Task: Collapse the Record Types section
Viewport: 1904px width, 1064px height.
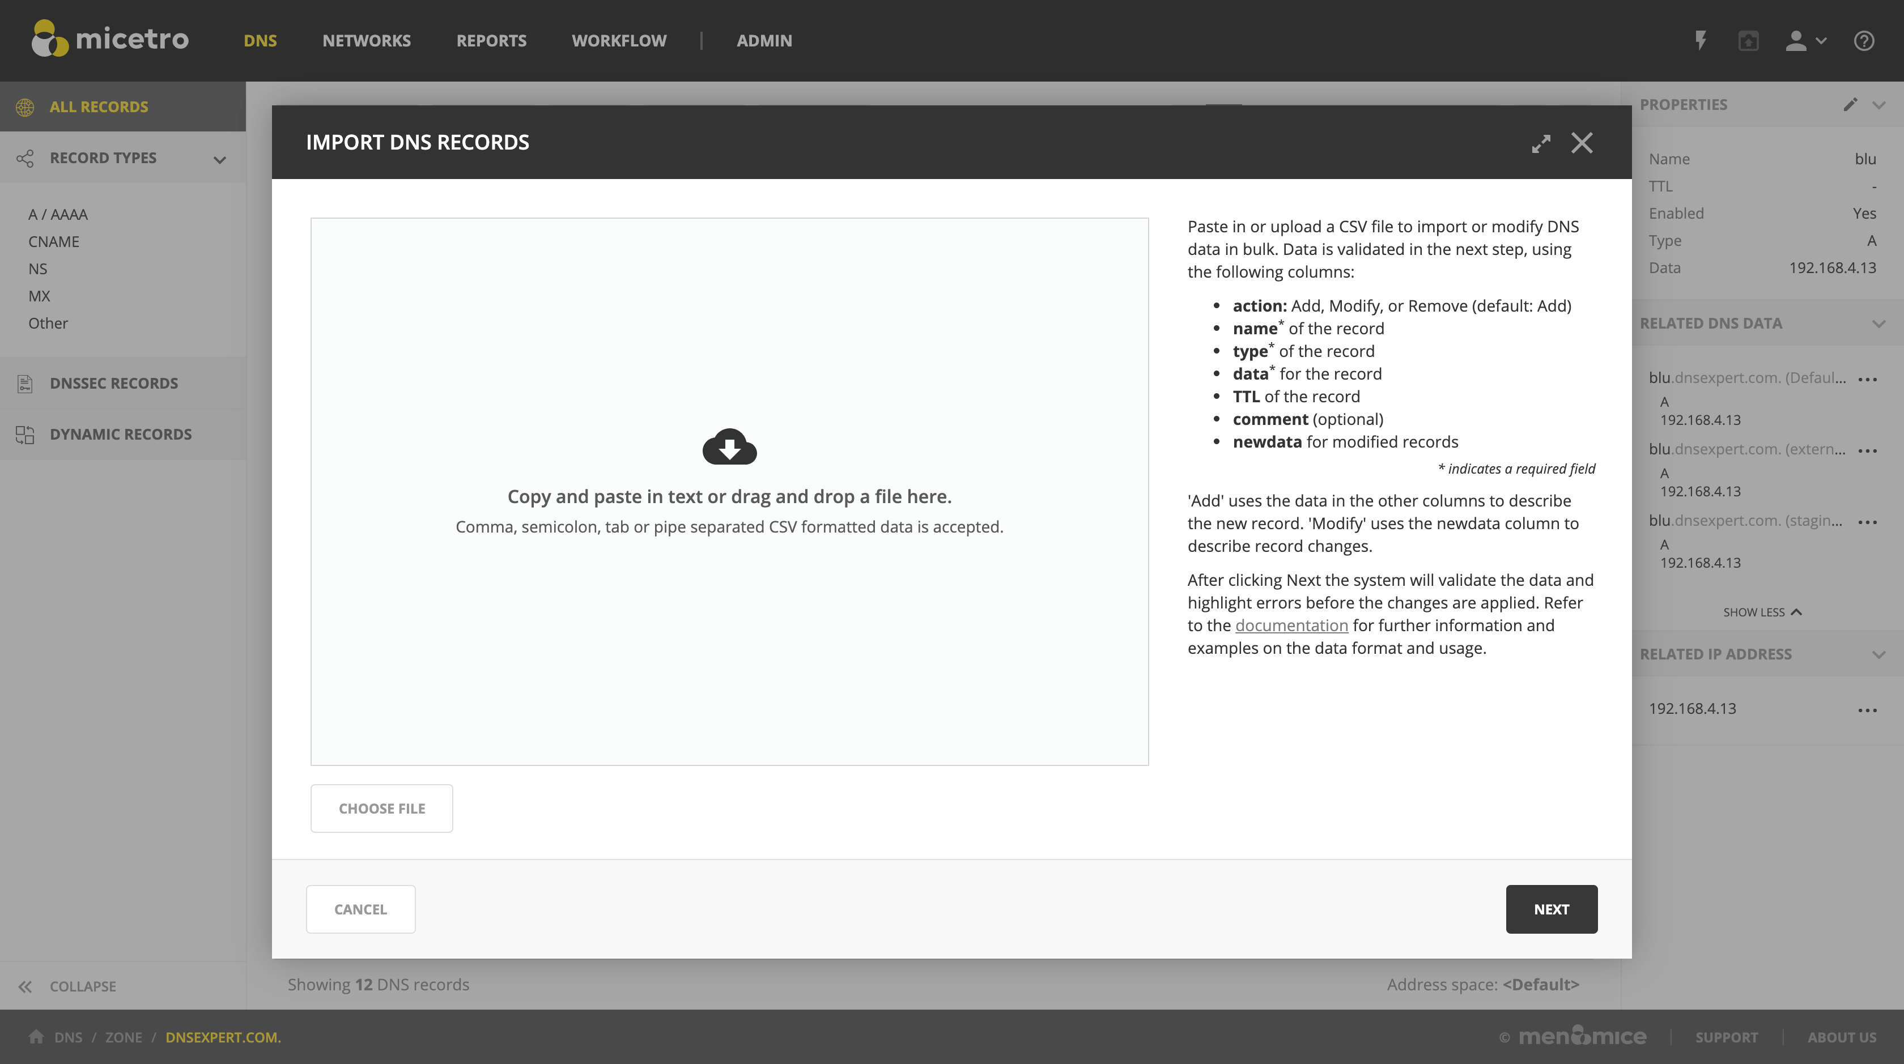Action: [219, 159]
